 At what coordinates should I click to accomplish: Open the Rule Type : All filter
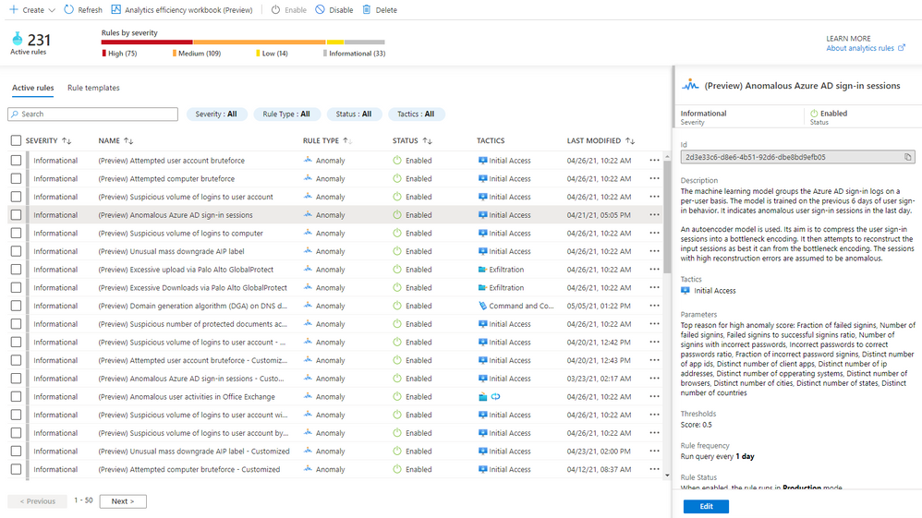(286, 114)
